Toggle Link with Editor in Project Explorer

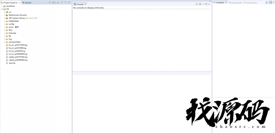point(53,2)
